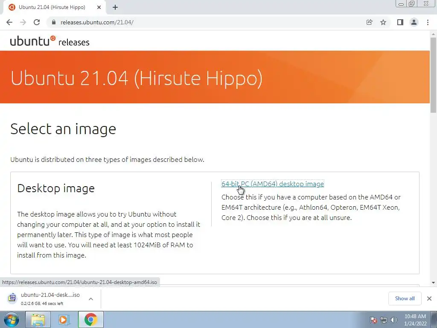
Task: Share this page using the share icon
Action: (x=369, y=22)
